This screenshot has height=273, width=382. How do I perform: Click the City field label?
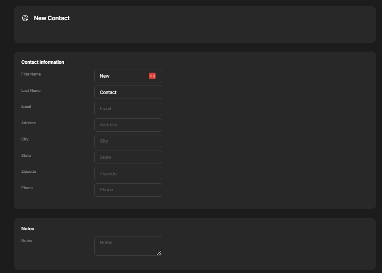tap(25, 139)
